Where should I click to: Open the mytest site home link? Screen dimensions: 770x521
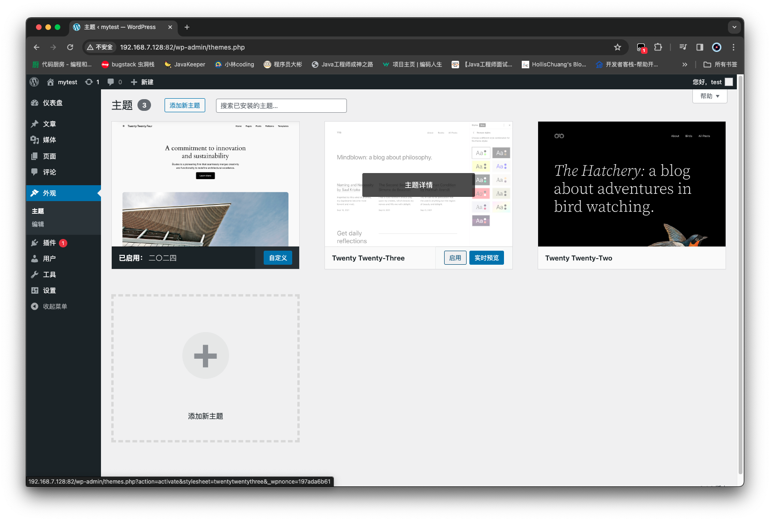62,82
